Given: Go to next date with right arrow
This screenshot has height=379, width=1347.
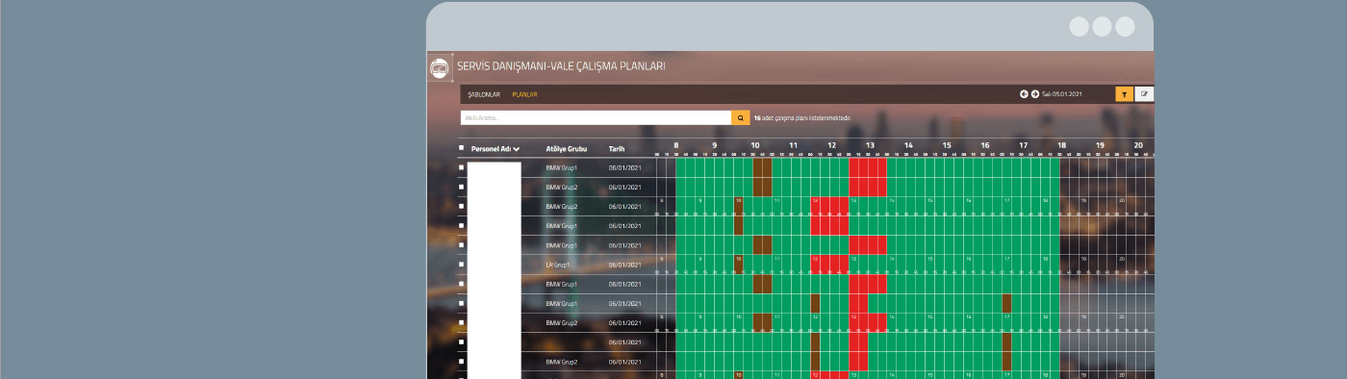Looking at the screenshot, I should (1035, 93).
